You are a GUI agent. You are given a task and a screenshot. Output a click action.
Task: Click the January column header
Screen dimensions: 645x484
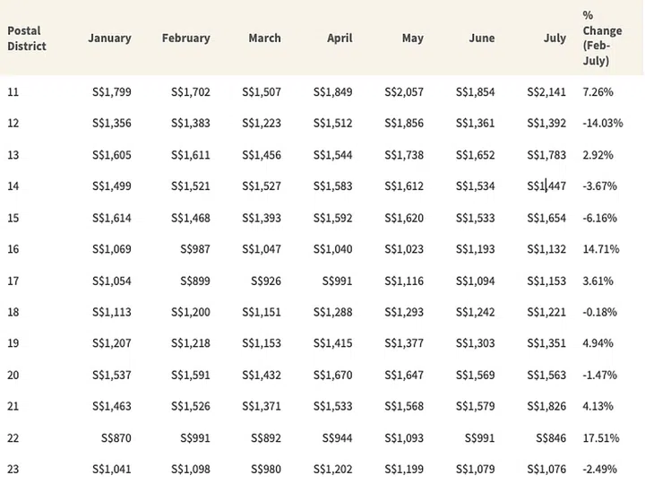coord(109,39)
